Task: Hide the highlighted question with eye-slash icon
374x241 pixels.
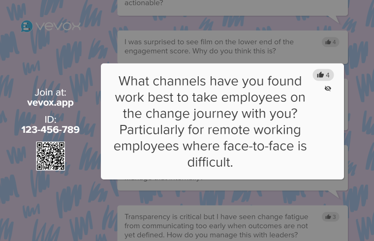Action: point(328,89)
